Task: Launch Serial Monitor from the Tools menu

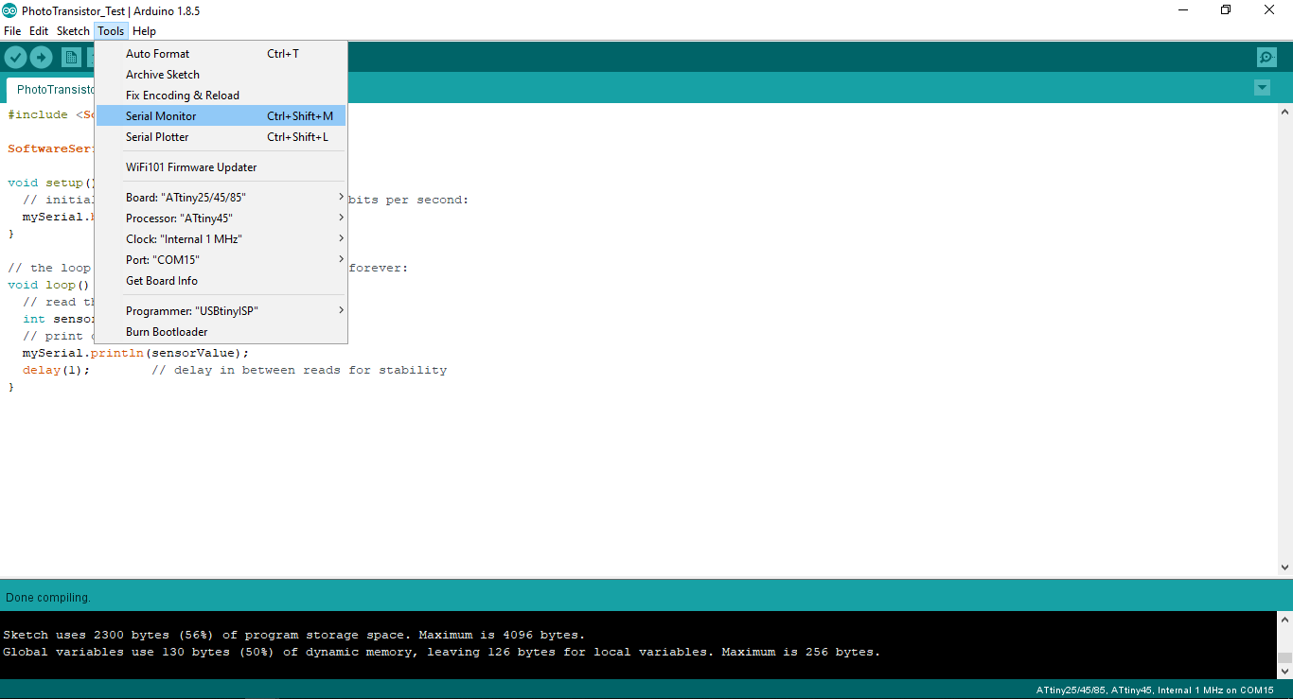Action: (x=221, y=116)
